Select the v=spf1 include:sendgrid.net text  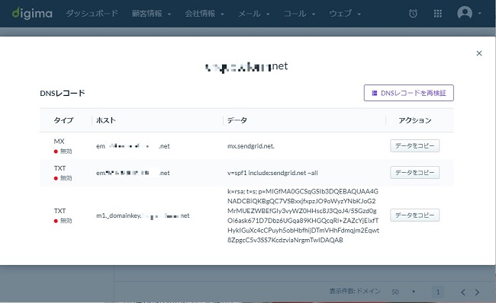coord(272,173)
